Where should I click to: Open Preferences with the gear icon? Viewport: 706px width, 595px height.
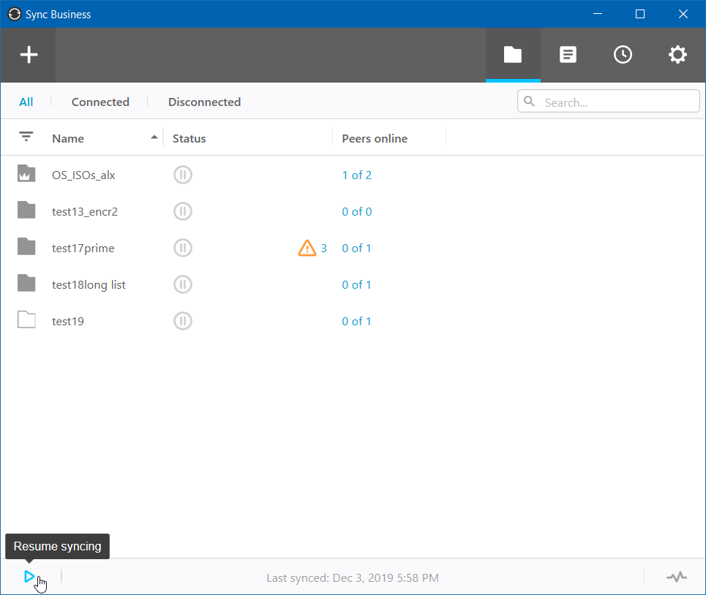677,55
